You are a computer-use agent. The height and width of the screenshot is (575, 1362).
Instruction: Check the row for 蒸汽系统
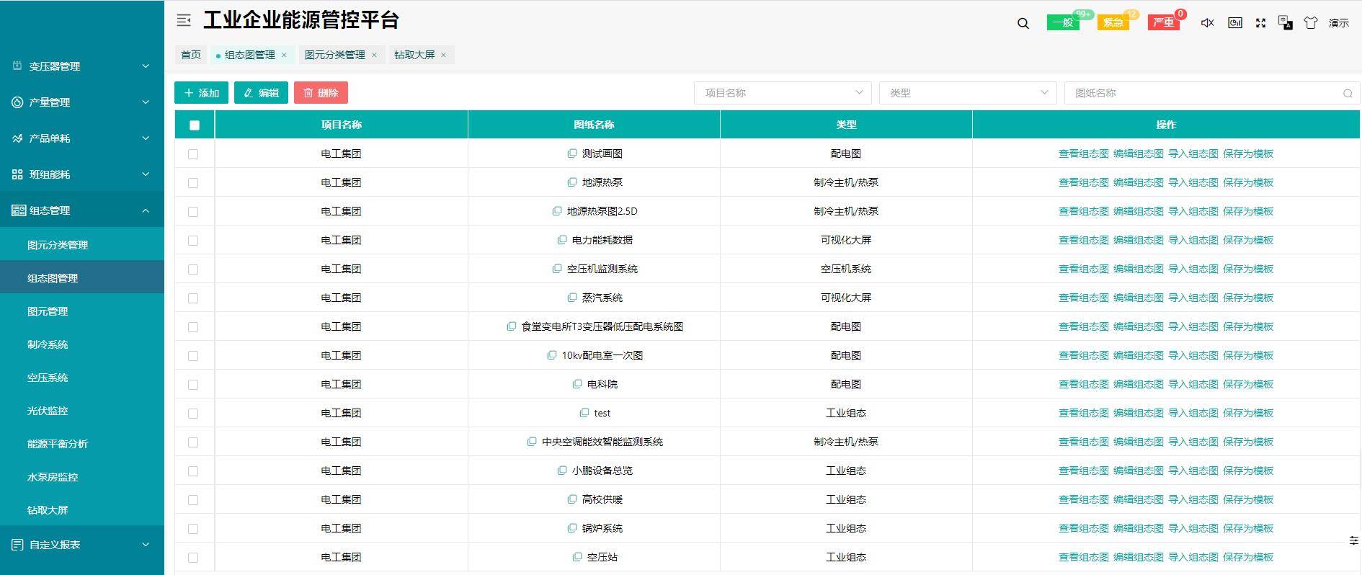[x=193, y=298]
